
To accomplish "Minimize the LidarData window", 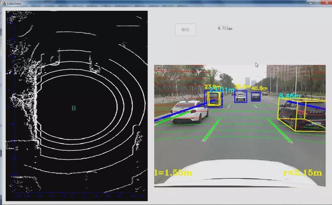I will 310,2.
